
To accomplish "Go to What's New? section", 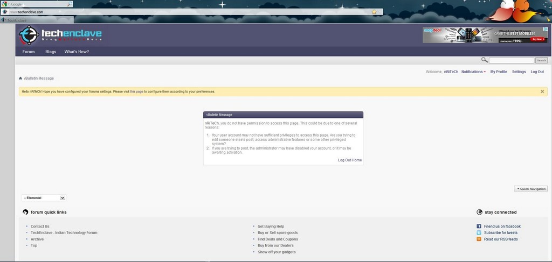I will tap(77, 52).
